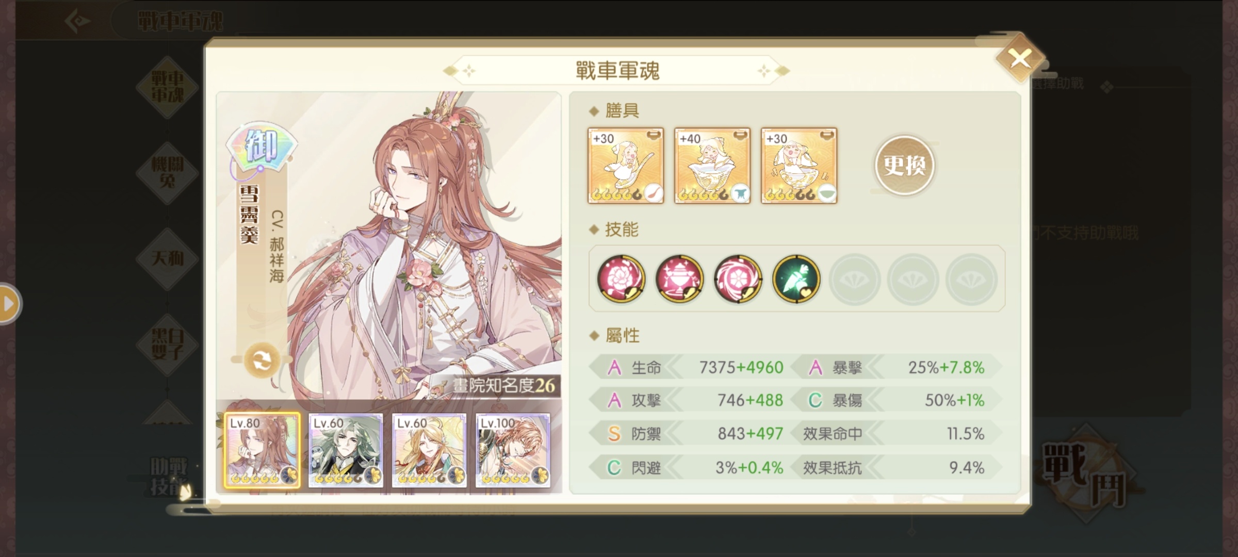Screen dimensions: 1238x557
Task: Click the first pink flower skill icon
Action: click(621, 278)
